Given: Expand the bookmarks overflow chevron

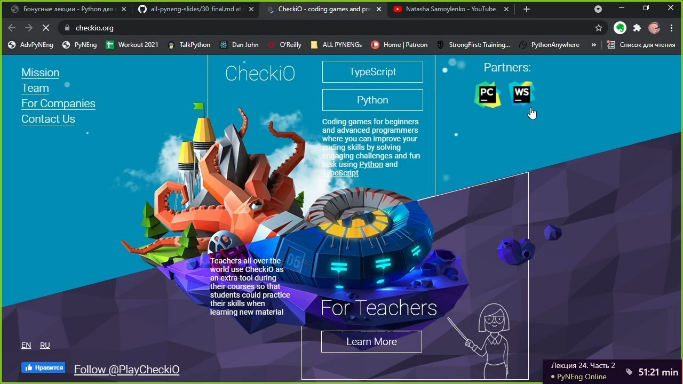Looking at the screenshot, I should tap(593, 45).
